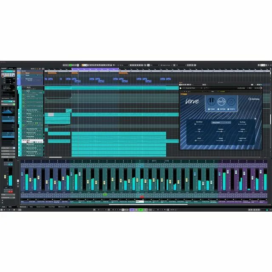
Task: Click the first purple mixer channel fader
Action: pos(219,174)
